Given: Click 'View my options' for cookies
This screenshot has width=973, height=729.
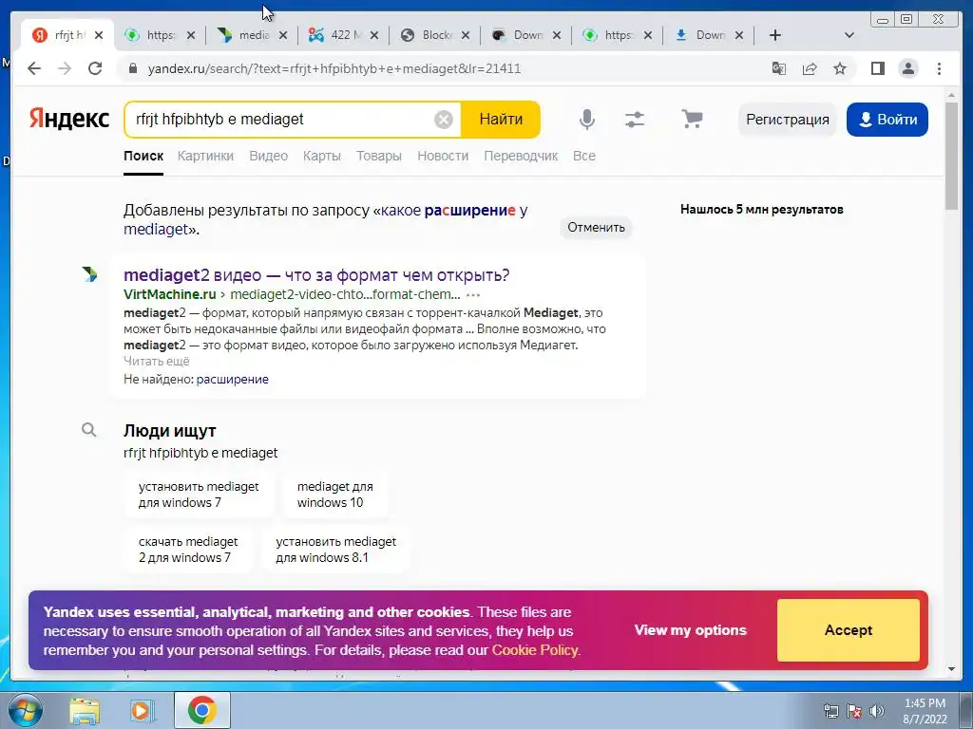Looking at the screenshot, I should (691, 630).
